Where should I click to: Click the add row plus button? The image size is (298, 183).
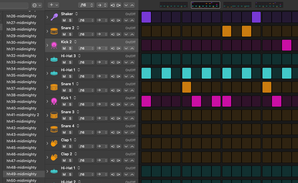(x=53, y=5)
